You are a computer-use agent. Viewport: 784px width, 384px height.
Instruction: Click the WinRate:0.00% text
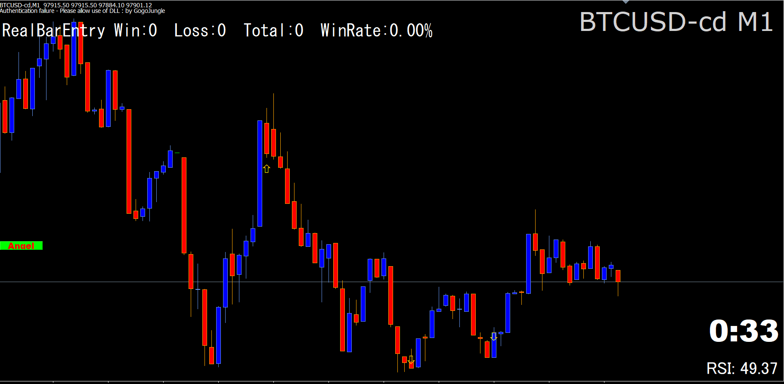[x=377, y=31]
